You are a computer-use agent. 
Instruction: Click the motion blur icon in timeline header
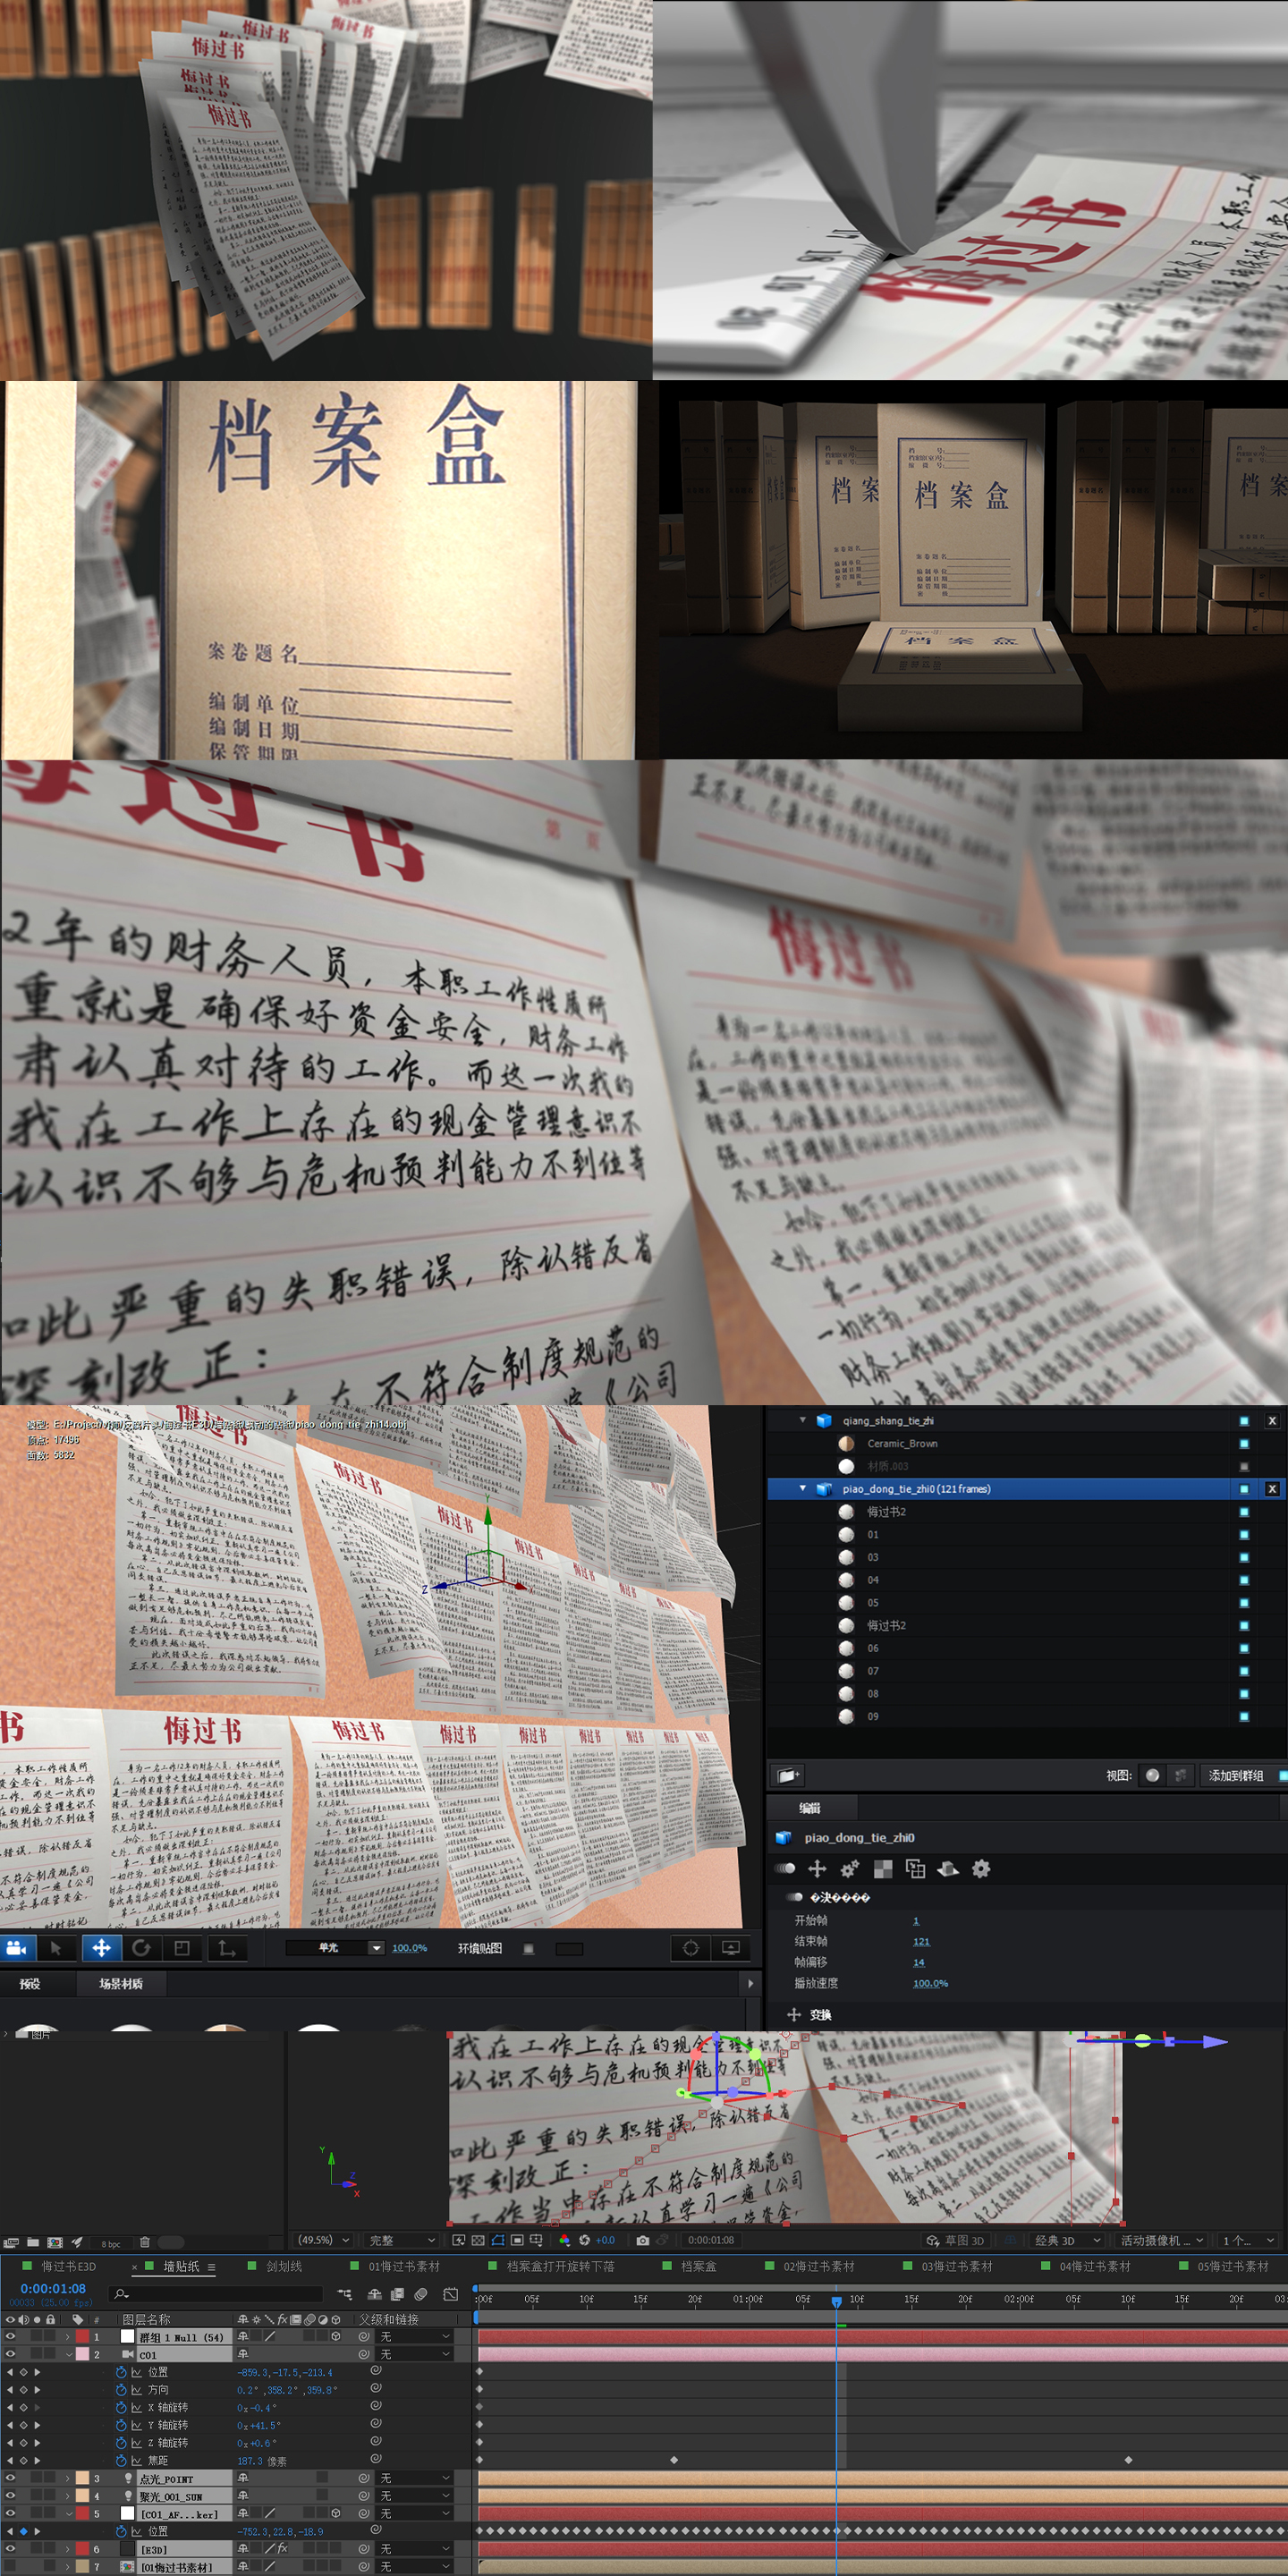coord(421,2294)
